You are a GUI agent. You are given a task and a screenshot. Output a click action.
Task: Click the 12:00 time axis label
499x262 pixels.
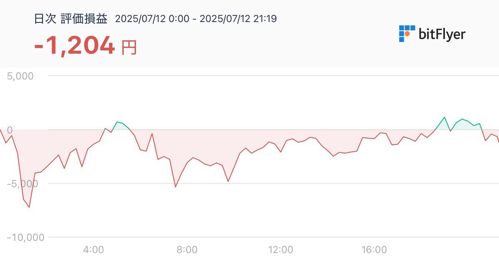pyautogui.click(x=280, y=250)
